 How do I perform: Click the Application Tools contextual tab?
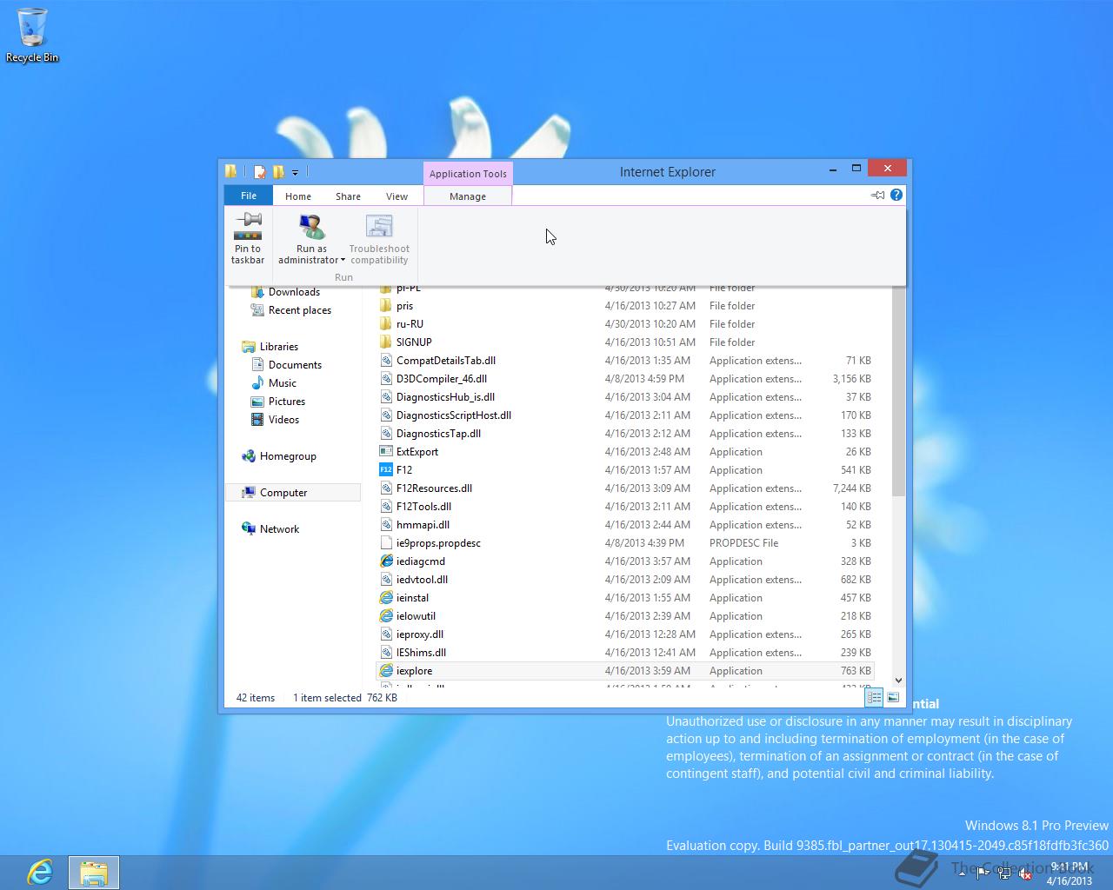[468, 173]
